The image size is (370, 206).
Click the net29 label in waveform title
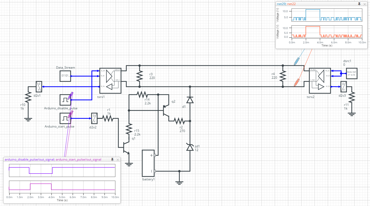point(281,4)
